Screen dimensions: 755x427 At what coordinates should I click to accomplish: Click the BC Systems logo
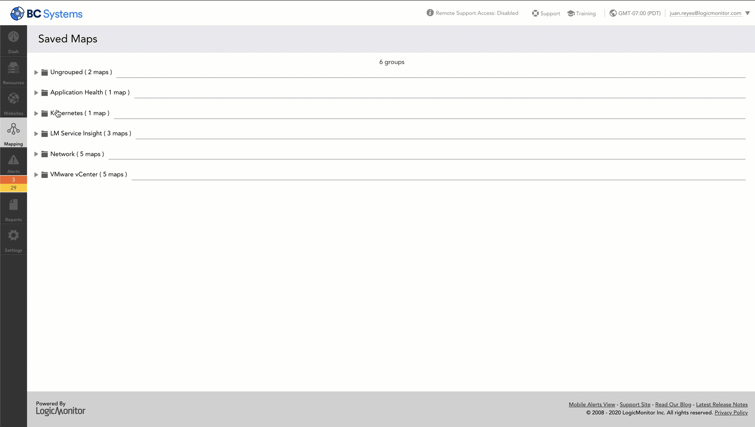point(46,14)
